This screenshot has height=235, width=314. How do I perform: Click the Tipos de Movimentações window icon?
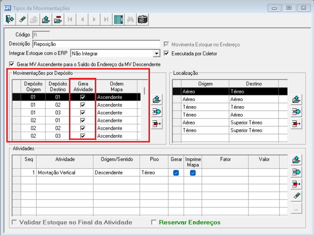7,8
